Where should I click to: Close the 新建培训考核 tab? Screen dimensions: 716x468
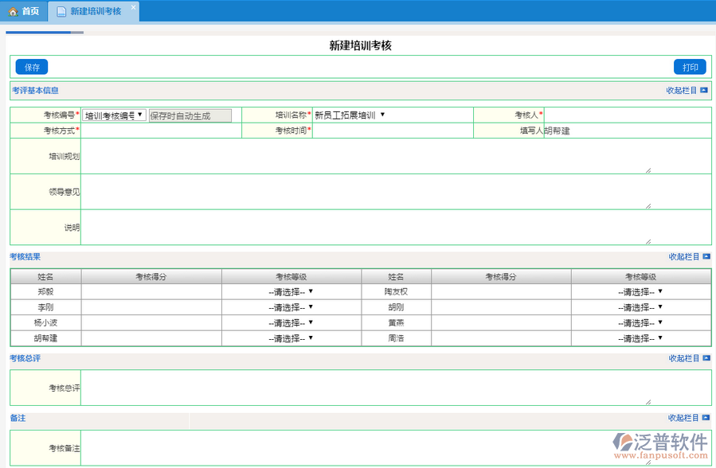point(133,7)
